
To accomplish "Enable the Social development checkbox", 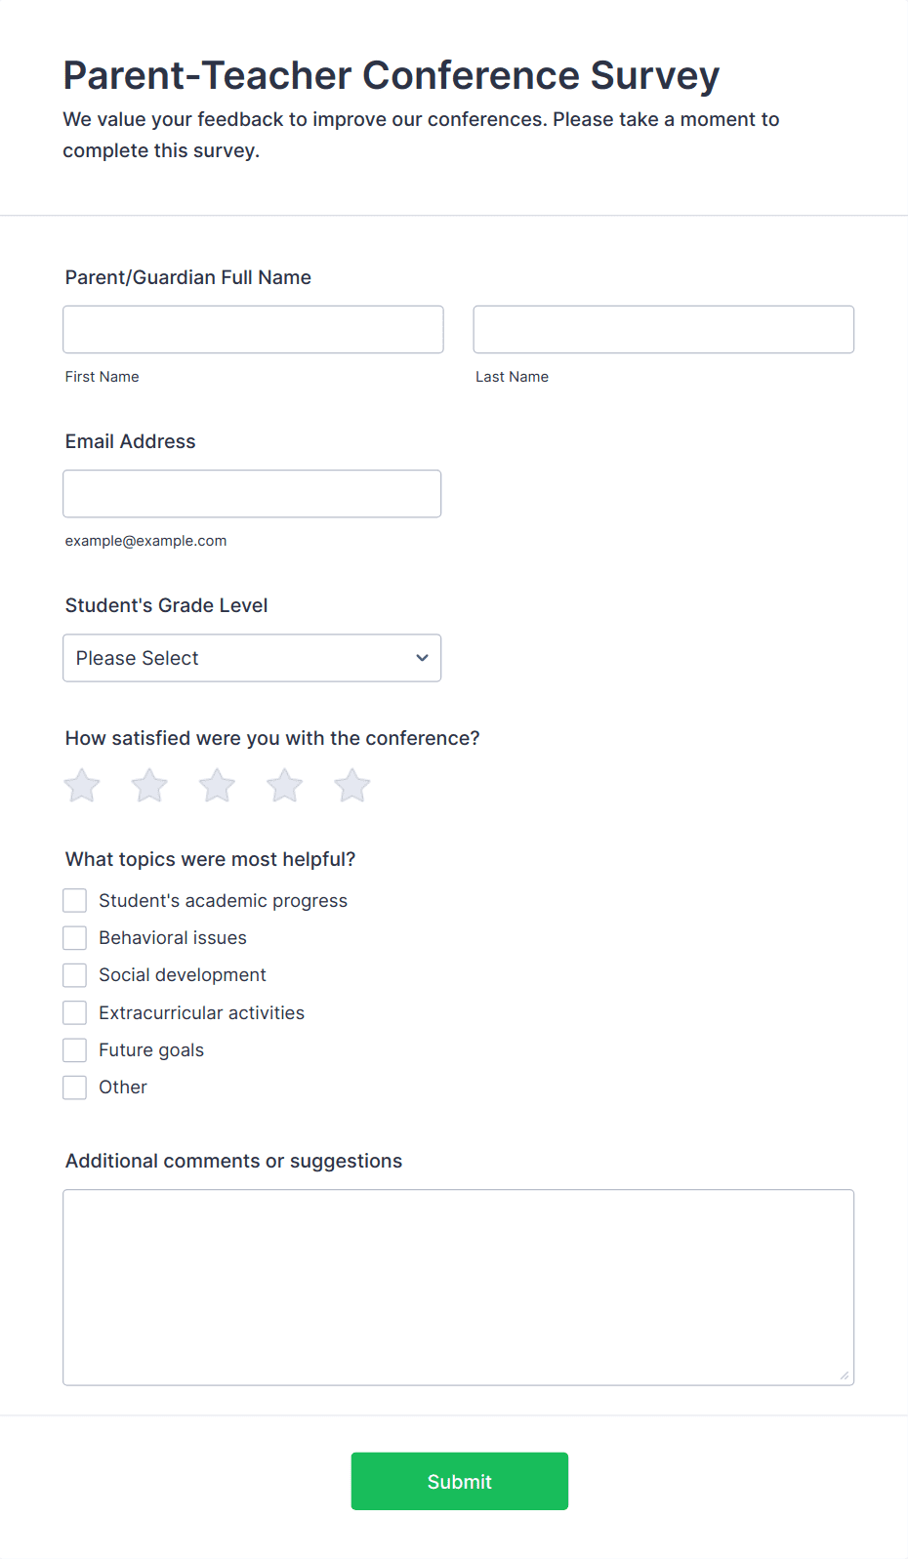I will (x=75, y=975).
